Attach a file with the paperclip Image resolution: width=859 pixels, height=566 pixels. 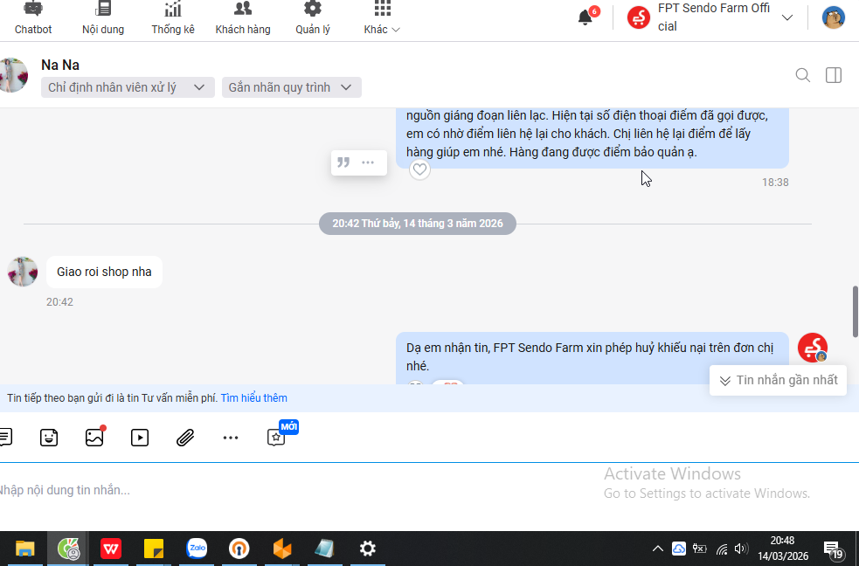pos(185,438)
